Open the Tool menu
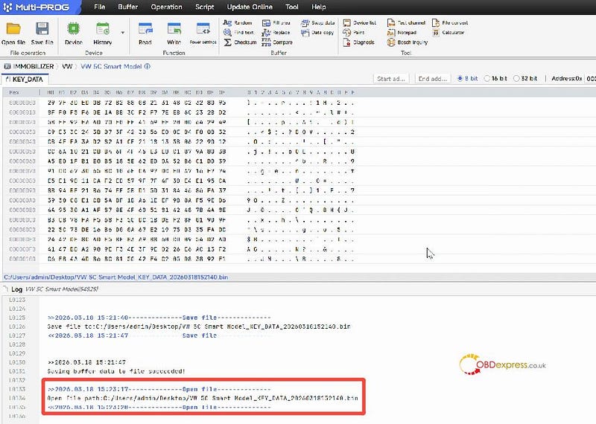596x424 pixels. point(292,7)
